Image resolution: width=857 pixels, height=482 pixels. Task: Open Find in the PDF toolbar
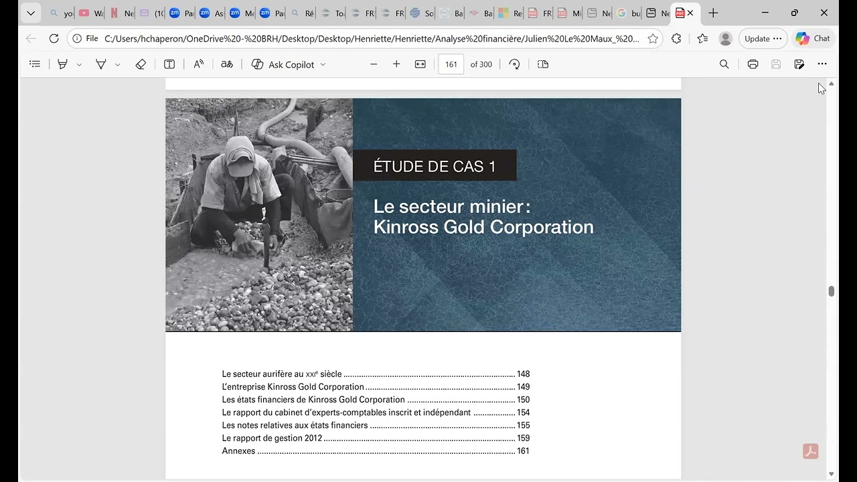tap(724, 64)
